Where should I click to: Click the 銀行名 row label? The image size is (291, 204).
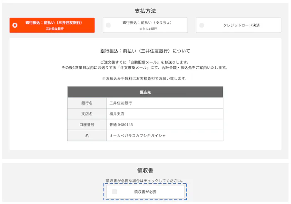click(x=87, y=103)
